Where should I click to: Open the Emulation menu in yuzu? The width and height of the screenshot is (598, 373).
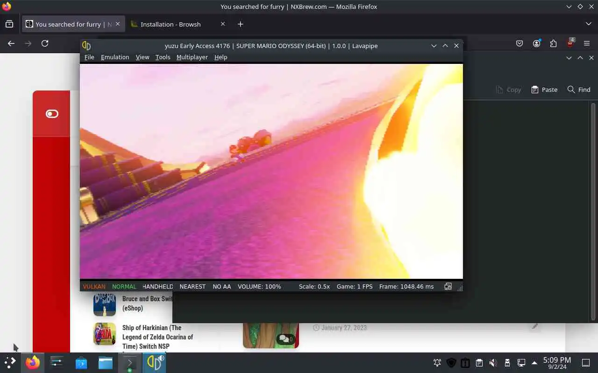pyautogui.click(x=115, y=57)
